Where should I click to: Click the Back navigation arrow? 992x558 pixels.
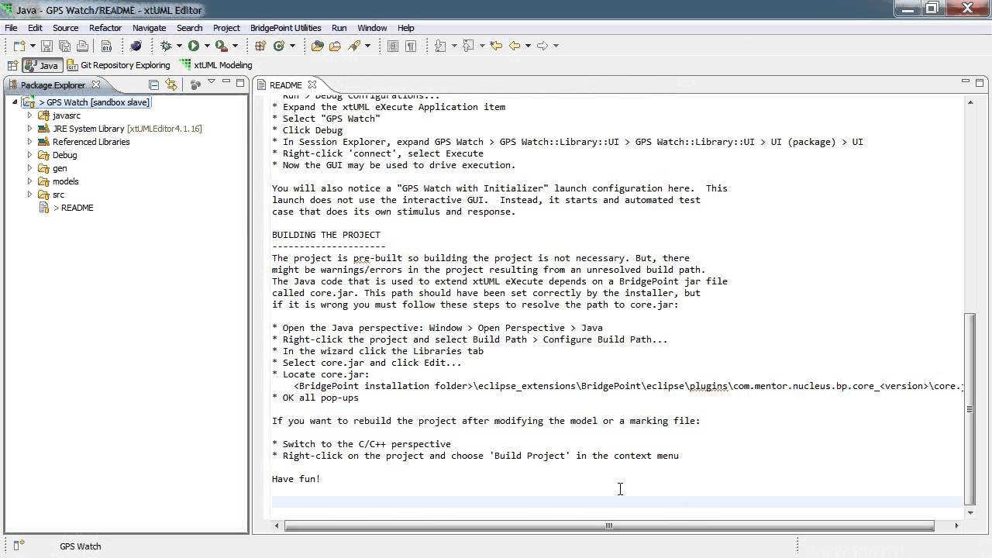[x=515, y=46]
